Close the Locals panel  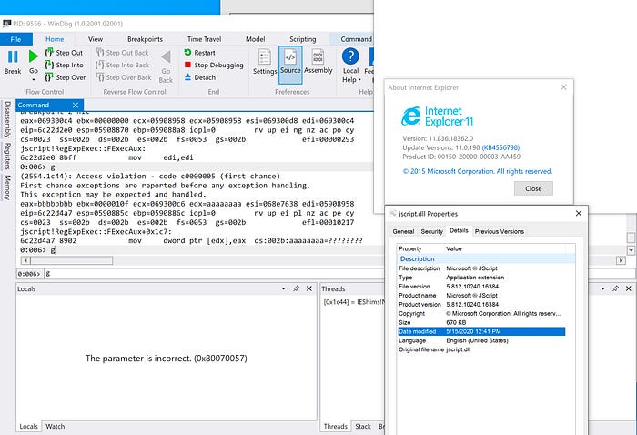[x=309, y=288]
